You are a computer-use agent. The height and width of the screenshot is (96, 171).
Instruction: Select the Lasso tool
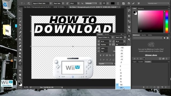click(20, 18)
